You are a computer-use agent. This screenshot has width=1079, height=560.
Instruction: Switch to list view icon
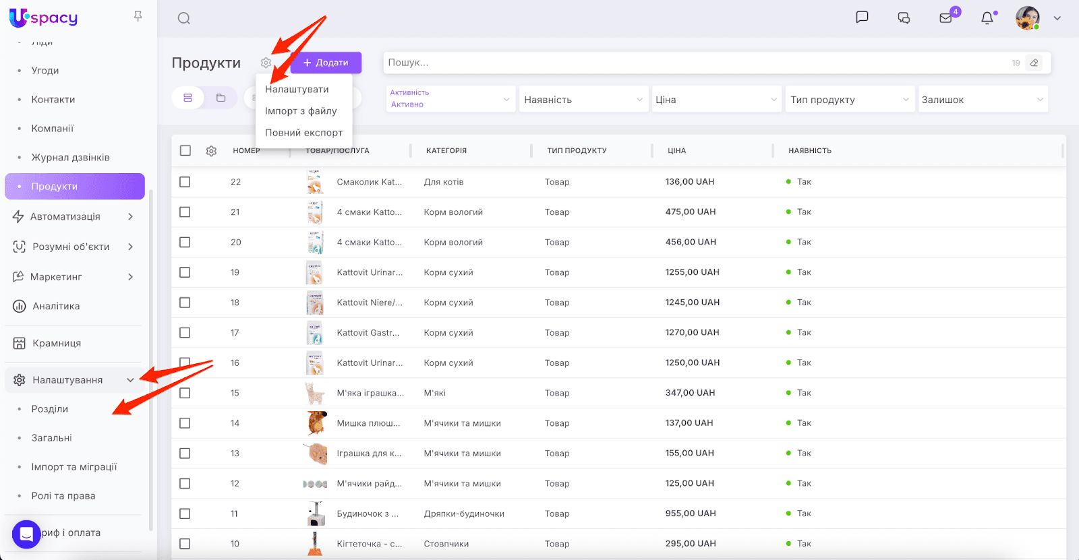(x=188, y=98)
